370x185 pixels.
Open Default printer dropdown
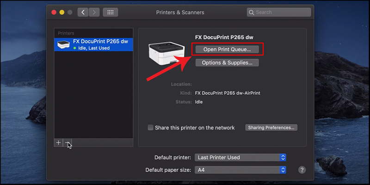[x=240, y=157]
